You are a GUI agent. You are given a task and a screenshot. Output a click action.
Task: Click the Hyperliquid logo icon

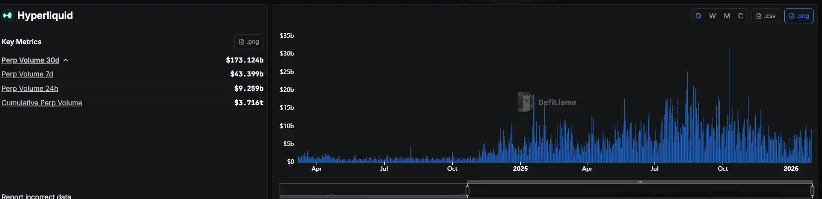tap(7, 15)
